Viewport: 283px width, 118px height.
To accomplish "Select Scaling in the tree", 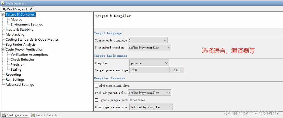I will [16, 70].
